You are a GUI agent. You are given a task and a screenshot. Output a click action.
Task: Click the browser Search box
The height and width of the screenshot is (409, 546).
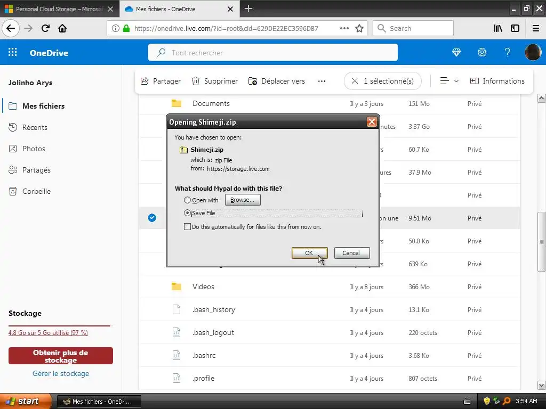[413, 28]
